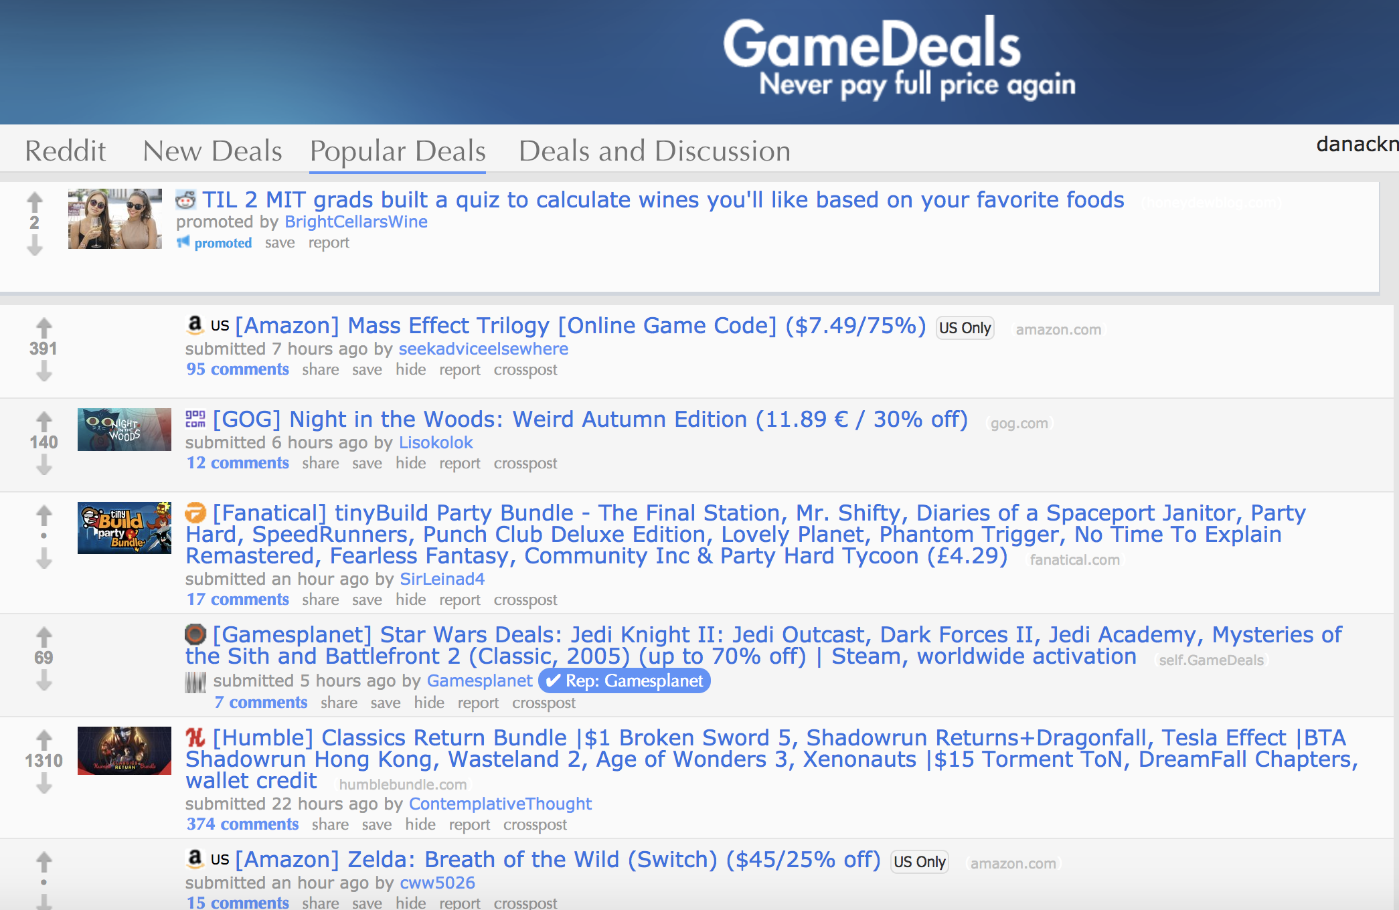Upvote the Gamesplanet Star Wars Deals post
1399x910 pixels.
pos(44,637)
